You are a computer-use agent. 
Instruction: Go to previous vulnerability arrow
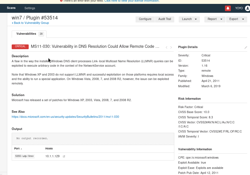pyautogui.click(x=166, y=47)
